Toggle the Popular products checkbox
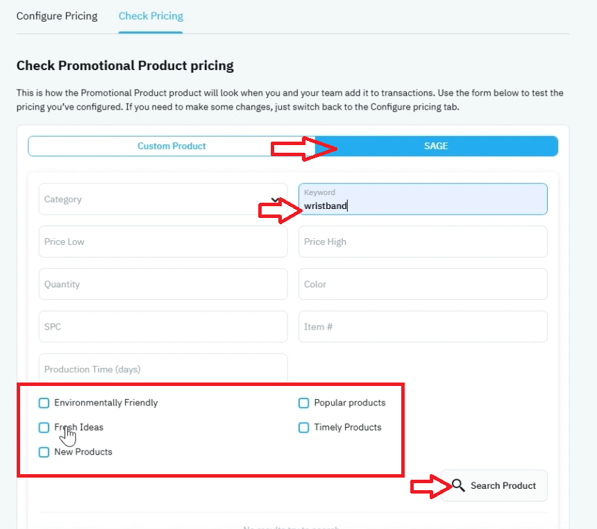The height and width of the screenshot is (529, 597). (x=303, y=403)
